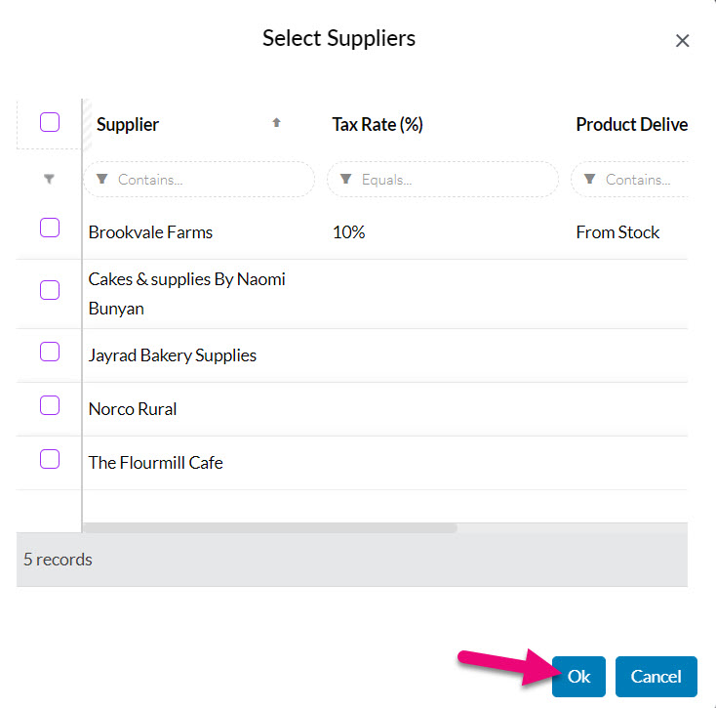The image size is (716, 708).
Task: Enable the Norco Rural checkbox
Action: 50,405
